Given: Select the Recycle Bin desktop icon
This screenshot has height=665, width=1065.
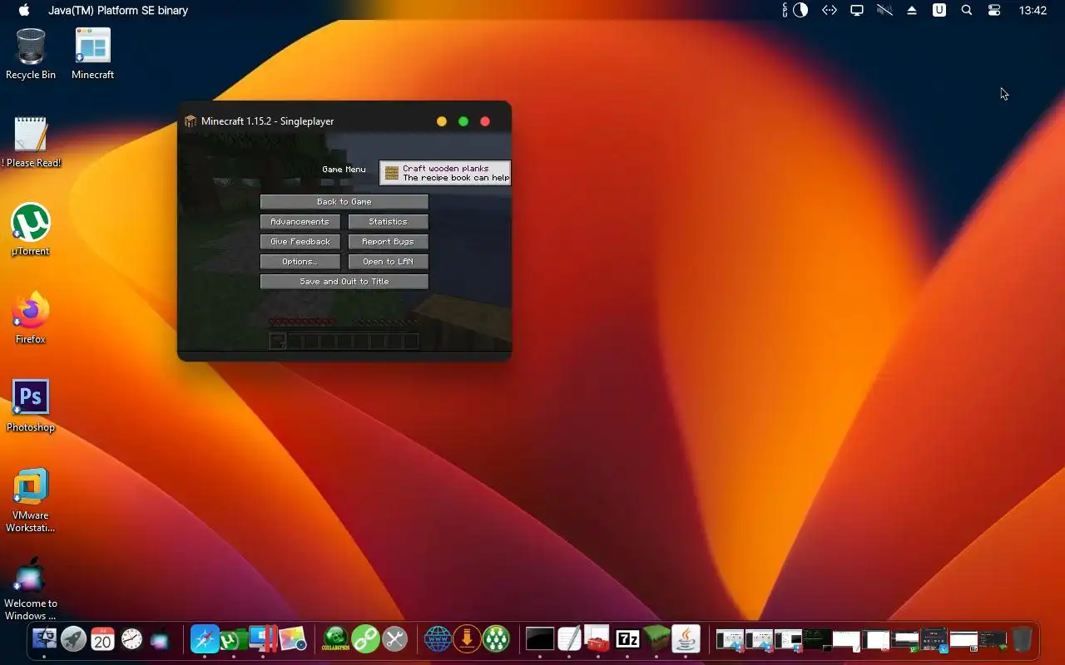Looking at the screenshot, I should tap(31, 54).
